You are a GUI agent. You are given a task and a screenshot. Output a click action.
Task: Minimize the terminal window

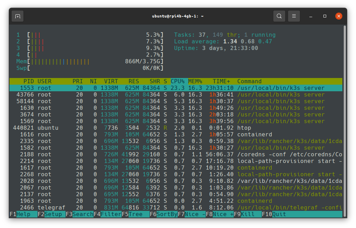tap(311, 16)
